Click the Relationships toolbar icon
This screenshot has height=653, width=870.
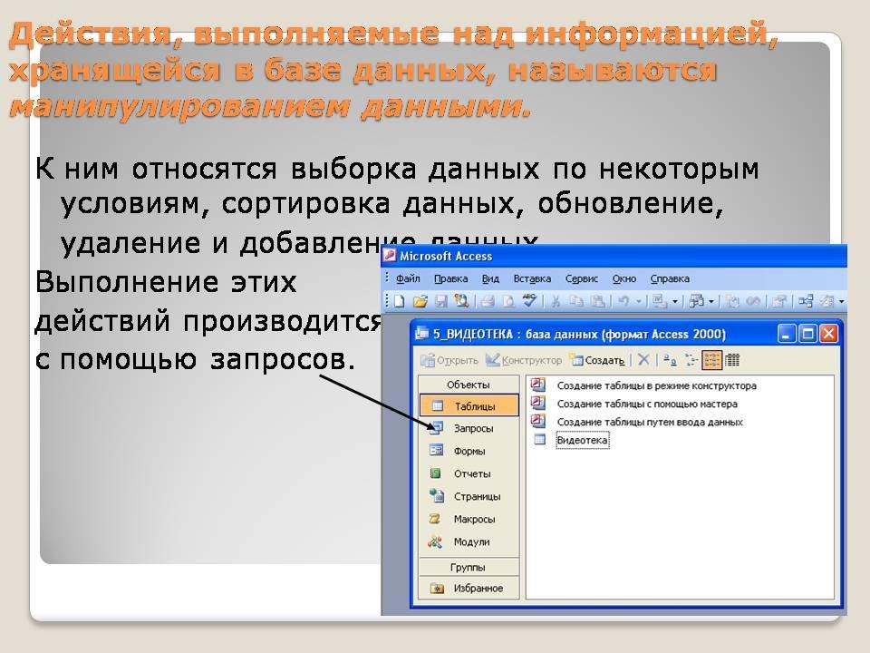coord(804,301)
